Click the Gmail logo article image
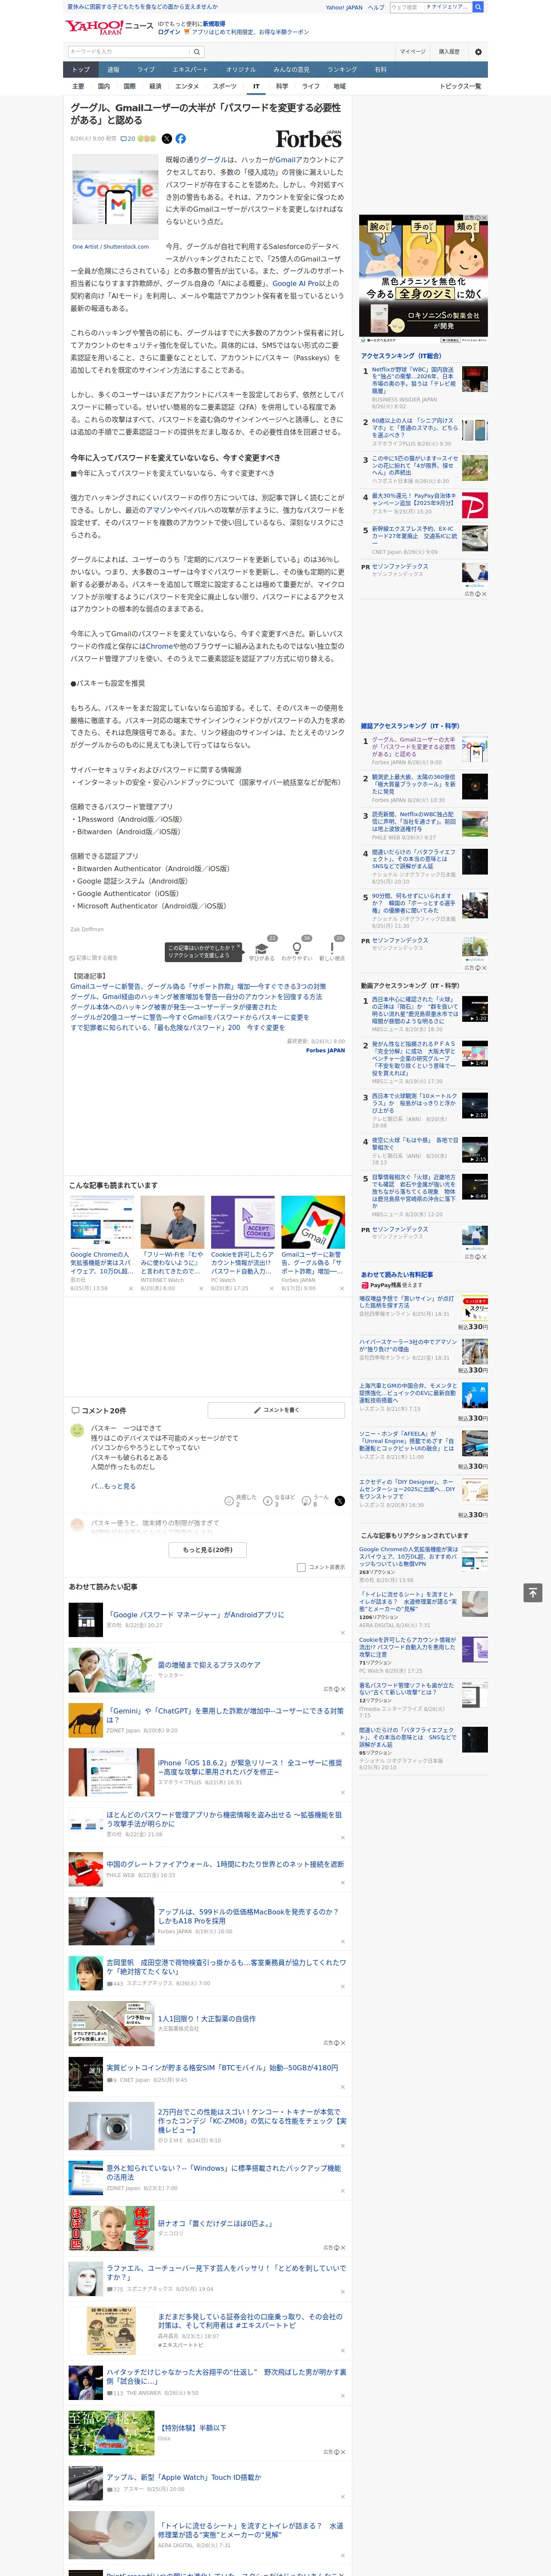 pos(115,198)
